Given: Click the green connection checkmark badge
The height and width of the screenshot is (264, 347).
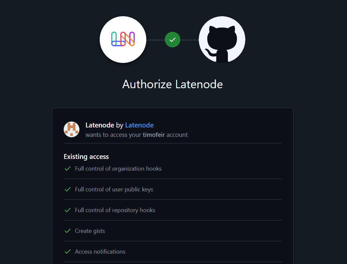Looking at the screenshot, I should coord(173,40).
